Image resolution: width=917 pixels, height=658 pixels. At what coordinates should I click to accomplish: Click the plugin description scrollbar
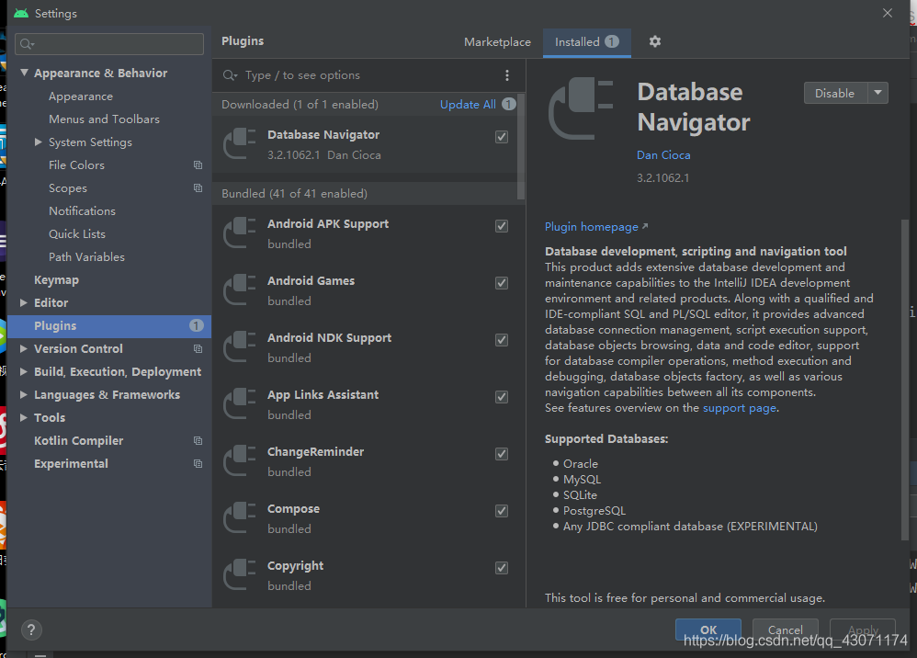[x=905, y=380]
